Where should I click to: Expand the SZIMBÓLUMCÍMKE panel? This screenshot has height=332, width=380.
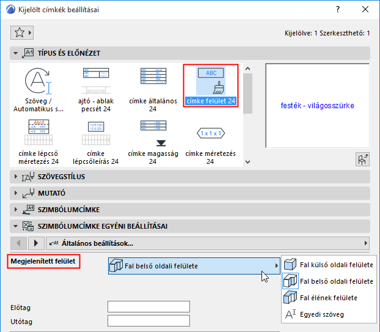[16, 210]
